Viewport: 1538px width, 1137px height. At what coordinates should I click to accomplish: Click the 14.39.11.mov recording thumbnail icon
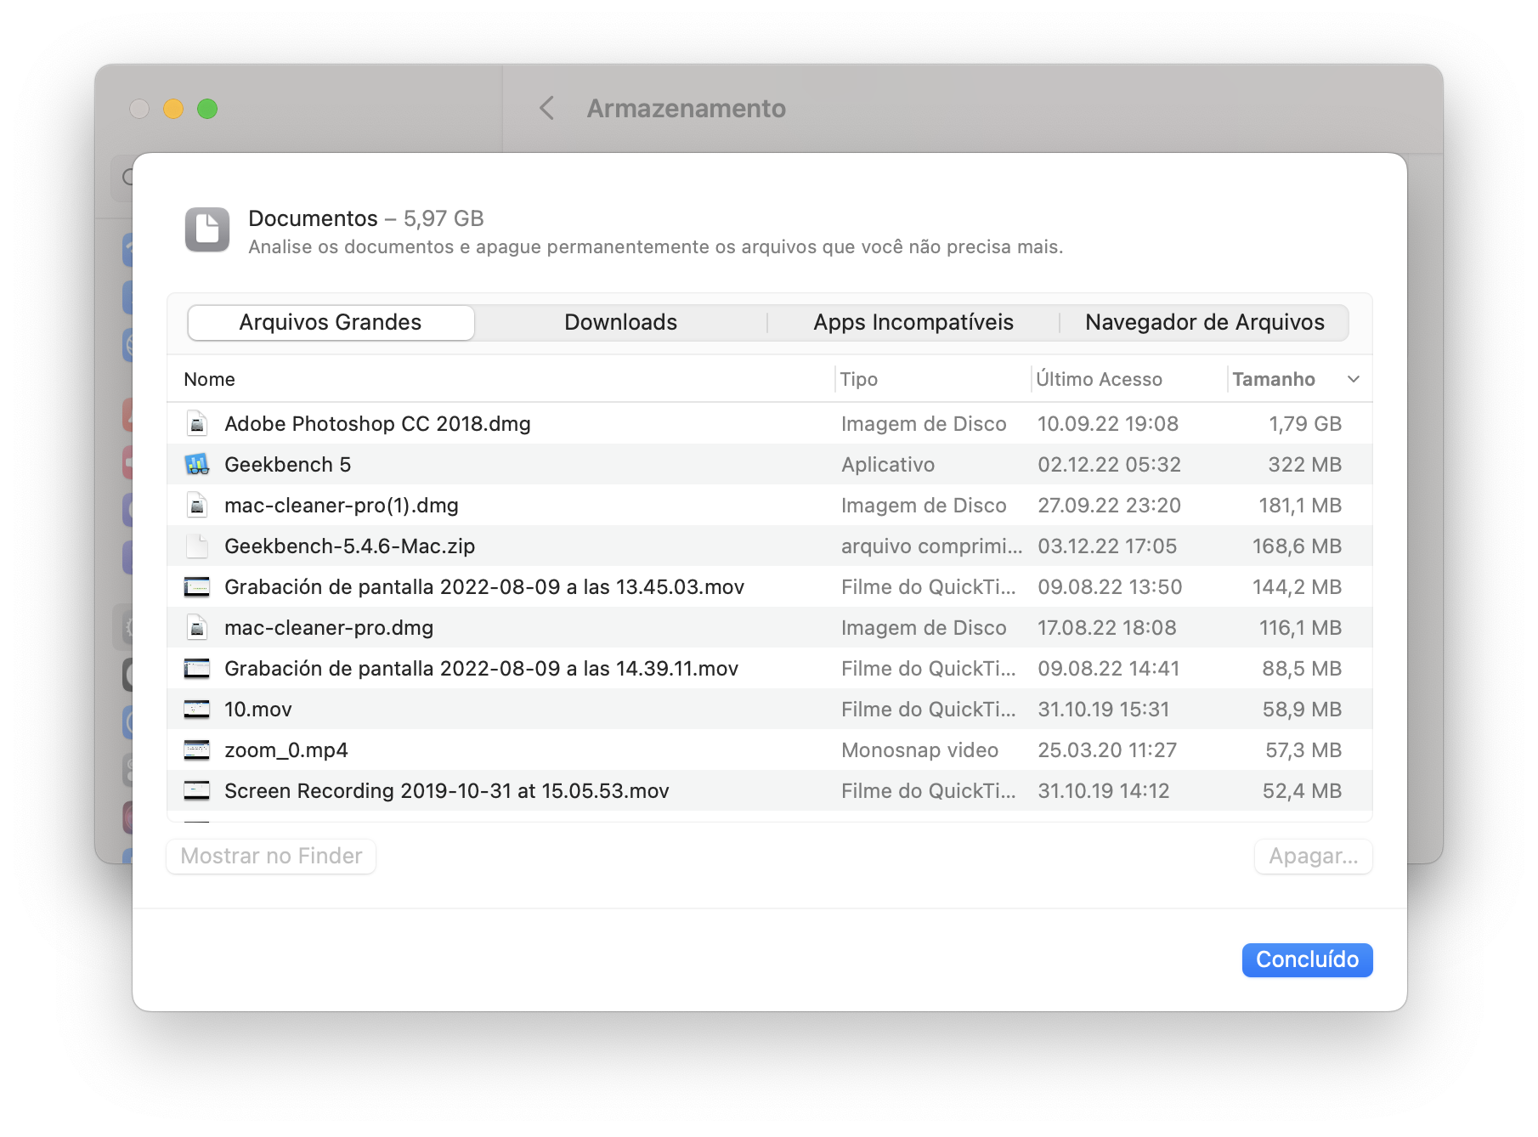(197, 668)
